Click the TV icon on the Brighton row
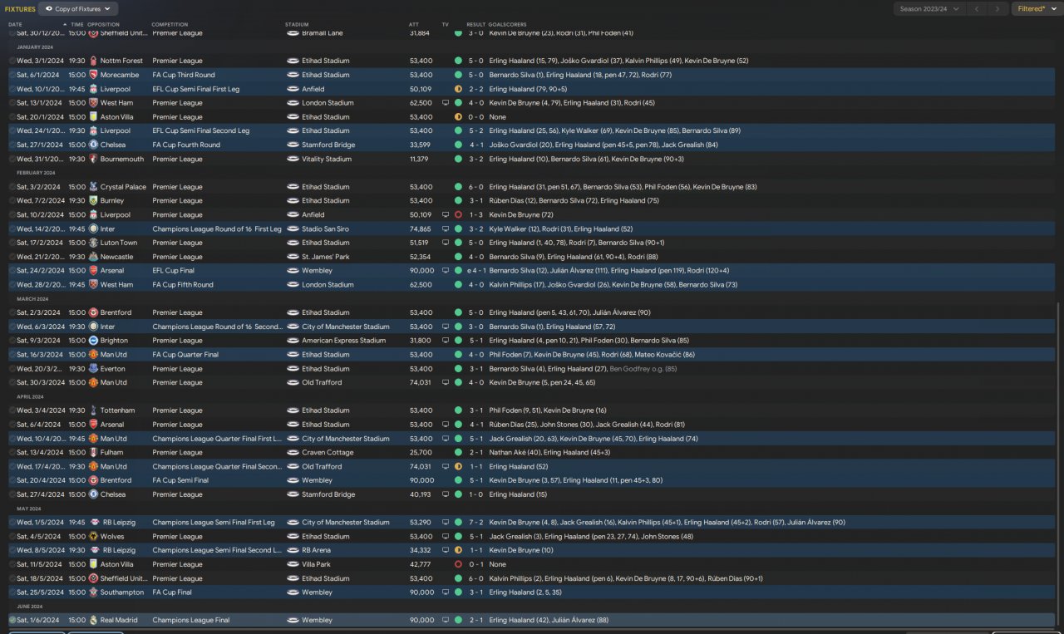The height and width of the screenshot is (634, 1064). point(446,341)
